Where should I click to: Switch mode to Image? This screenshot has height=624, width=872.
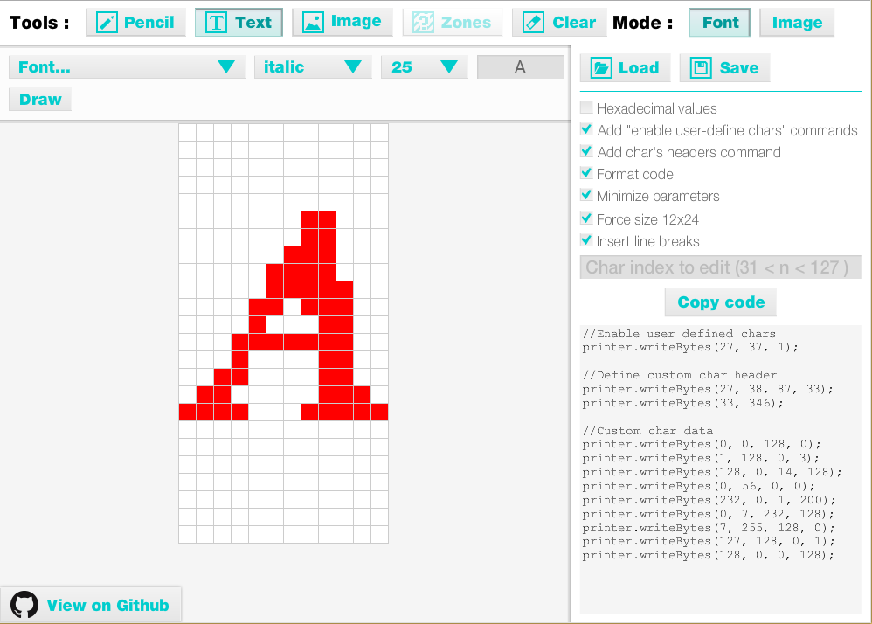click(797, 23)
